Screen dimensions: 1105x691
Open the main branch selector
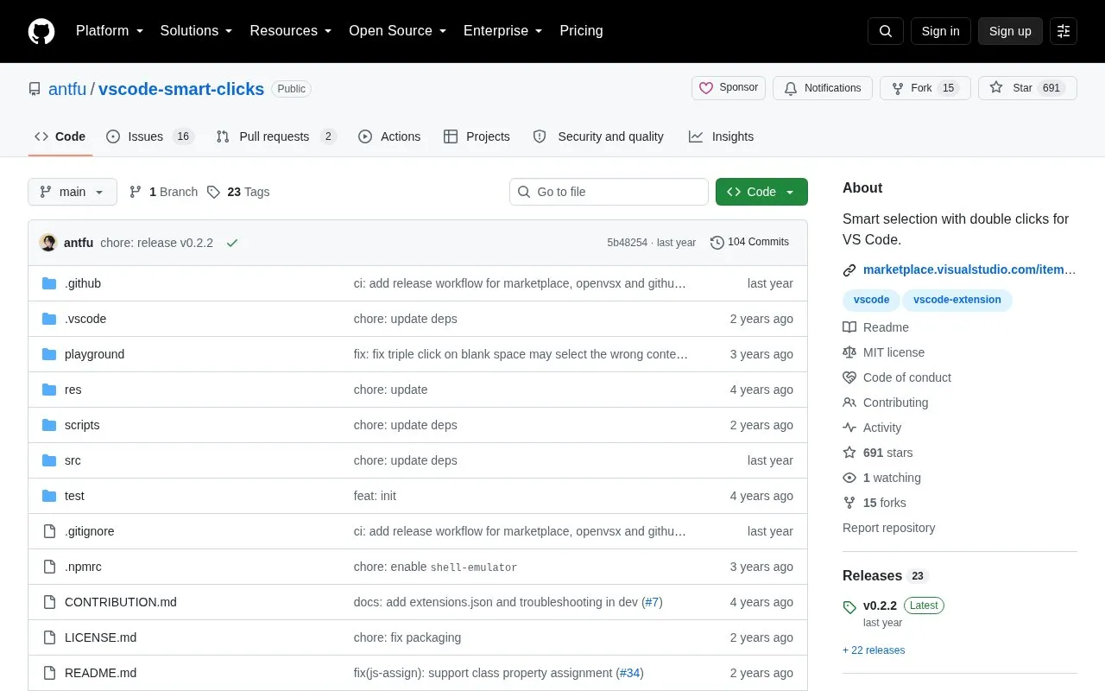73,192
